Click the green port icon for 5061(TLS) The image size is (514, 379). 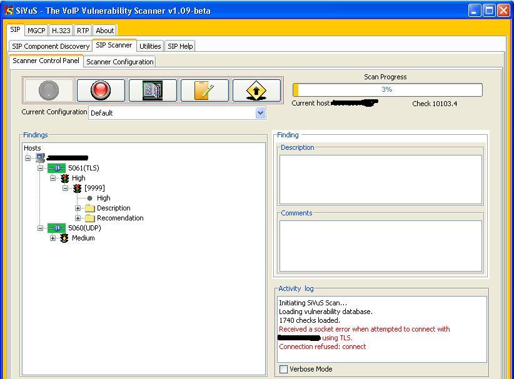coord(56,168)
